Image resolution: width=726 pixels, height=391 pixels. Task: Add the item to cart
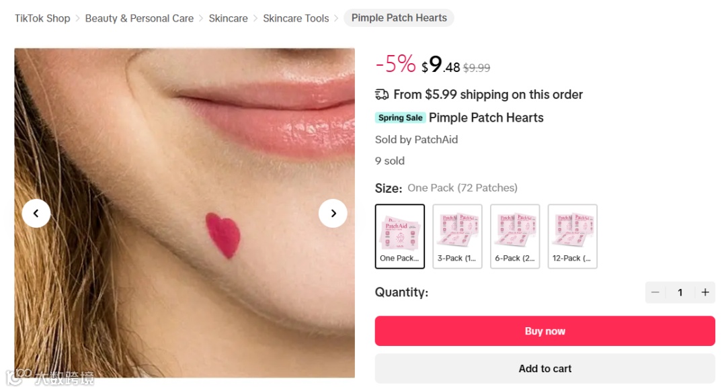(x=544, y=368)
